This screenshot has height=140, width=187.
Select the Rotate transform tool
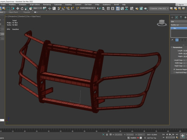22,9
